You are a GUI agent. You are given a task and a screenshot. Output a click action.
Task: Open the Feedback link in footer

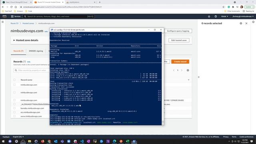click(6, 137)
